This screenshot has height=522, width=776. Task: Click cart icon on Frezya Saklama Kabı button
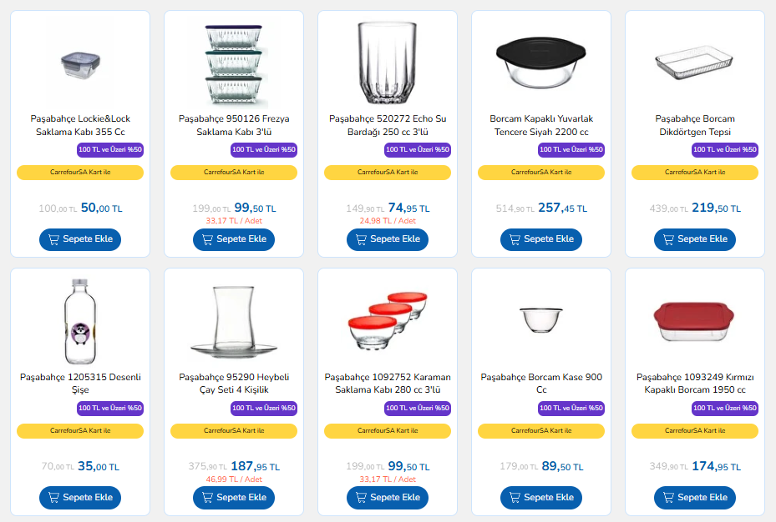(x=208, y=239)
